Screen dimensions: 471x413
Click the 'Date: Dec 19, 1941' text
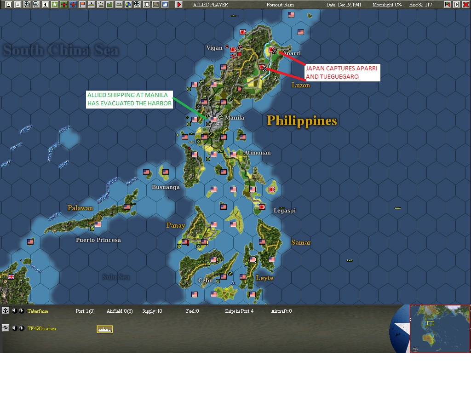click(344, 5)
